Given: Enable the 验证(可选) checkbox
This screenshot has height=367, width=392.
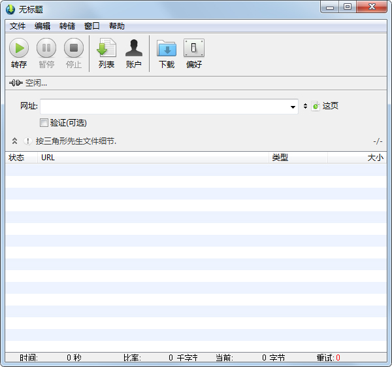Looking at the screenshot, I should click(44, 122).
